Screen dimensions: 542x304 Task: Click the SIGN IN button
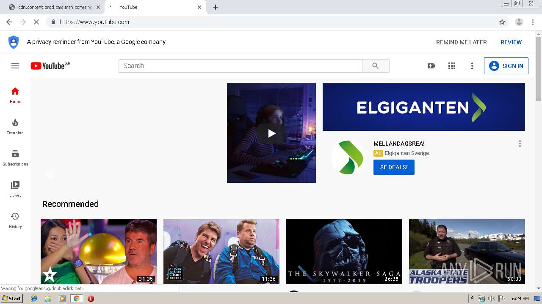click(x=506, y=66)
